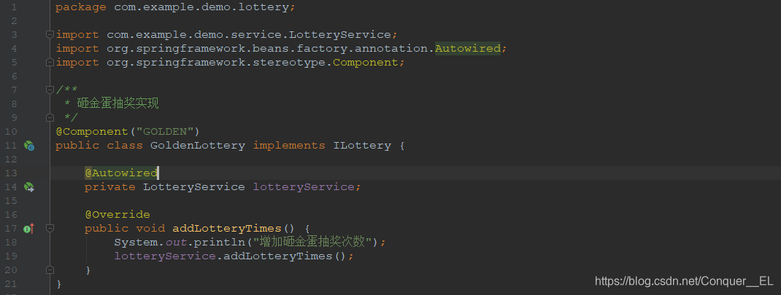
Task: Click the implements keyword
Action: coord(289,145)
